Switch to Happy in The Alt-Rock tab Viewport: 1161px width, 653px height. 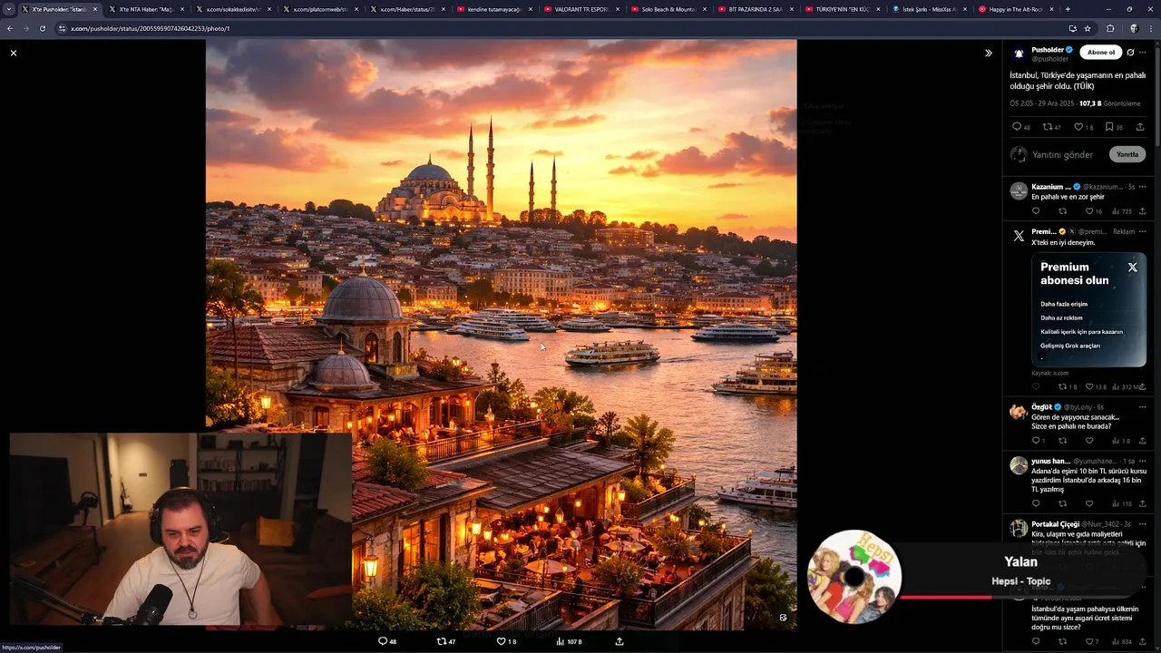(x=1017, y=9)
